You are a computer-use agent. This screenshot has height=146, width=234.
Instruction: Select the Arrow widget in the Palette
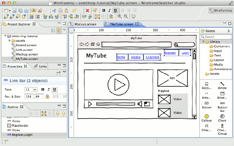tap(222, 86)
